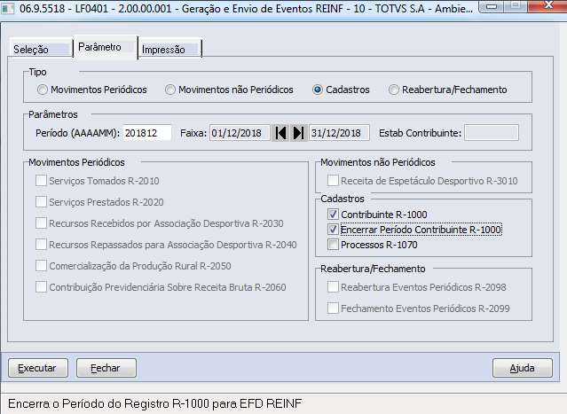Toggle Encerrar Período Contribuinte R-1000
567x414 pixels.
[333, 230]
